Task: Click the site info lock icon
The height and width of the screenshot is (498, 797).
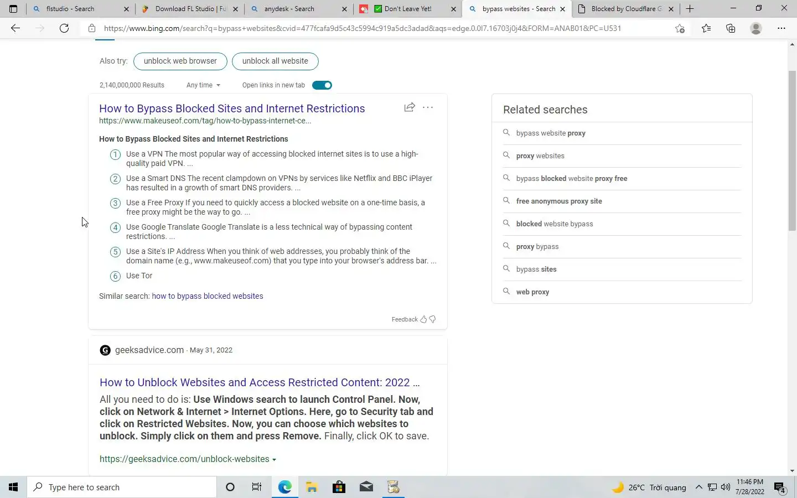Action: coord(92,28)
